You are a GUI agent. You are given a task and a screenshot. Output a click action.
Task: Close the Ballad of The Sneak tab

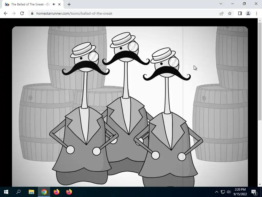click(59, 4)
